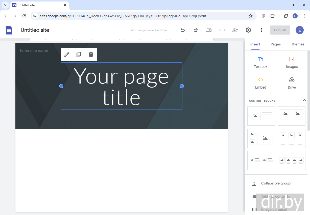Screen dimensions: 310x215
Task: Insert Images from the panel
Action: pos(292,62)
